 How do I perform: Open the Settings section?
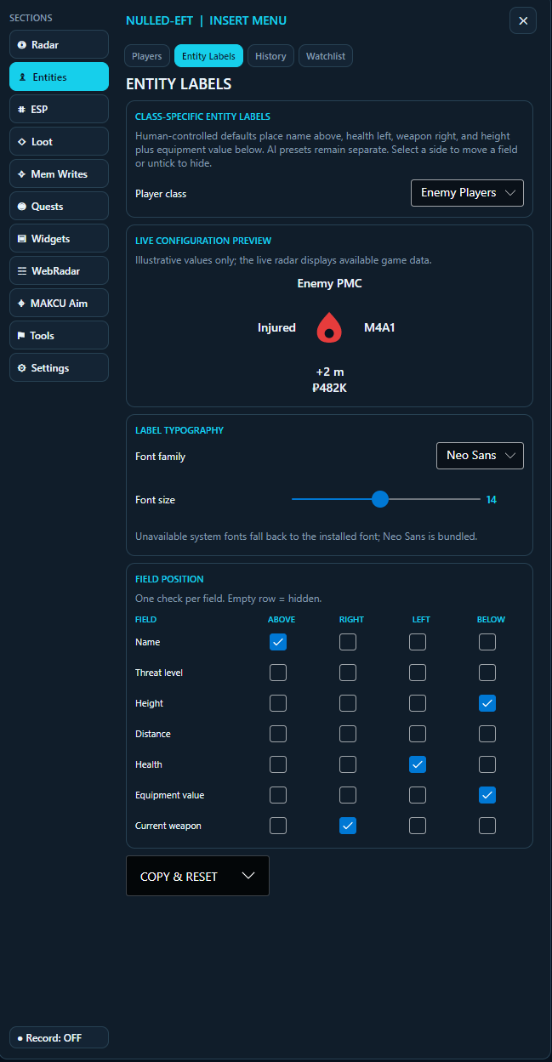click(59, 367)
